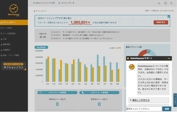177x118 pixels.
Task: Click the 最終データ更新日時 timestamp text
Action: coord(160,11)
